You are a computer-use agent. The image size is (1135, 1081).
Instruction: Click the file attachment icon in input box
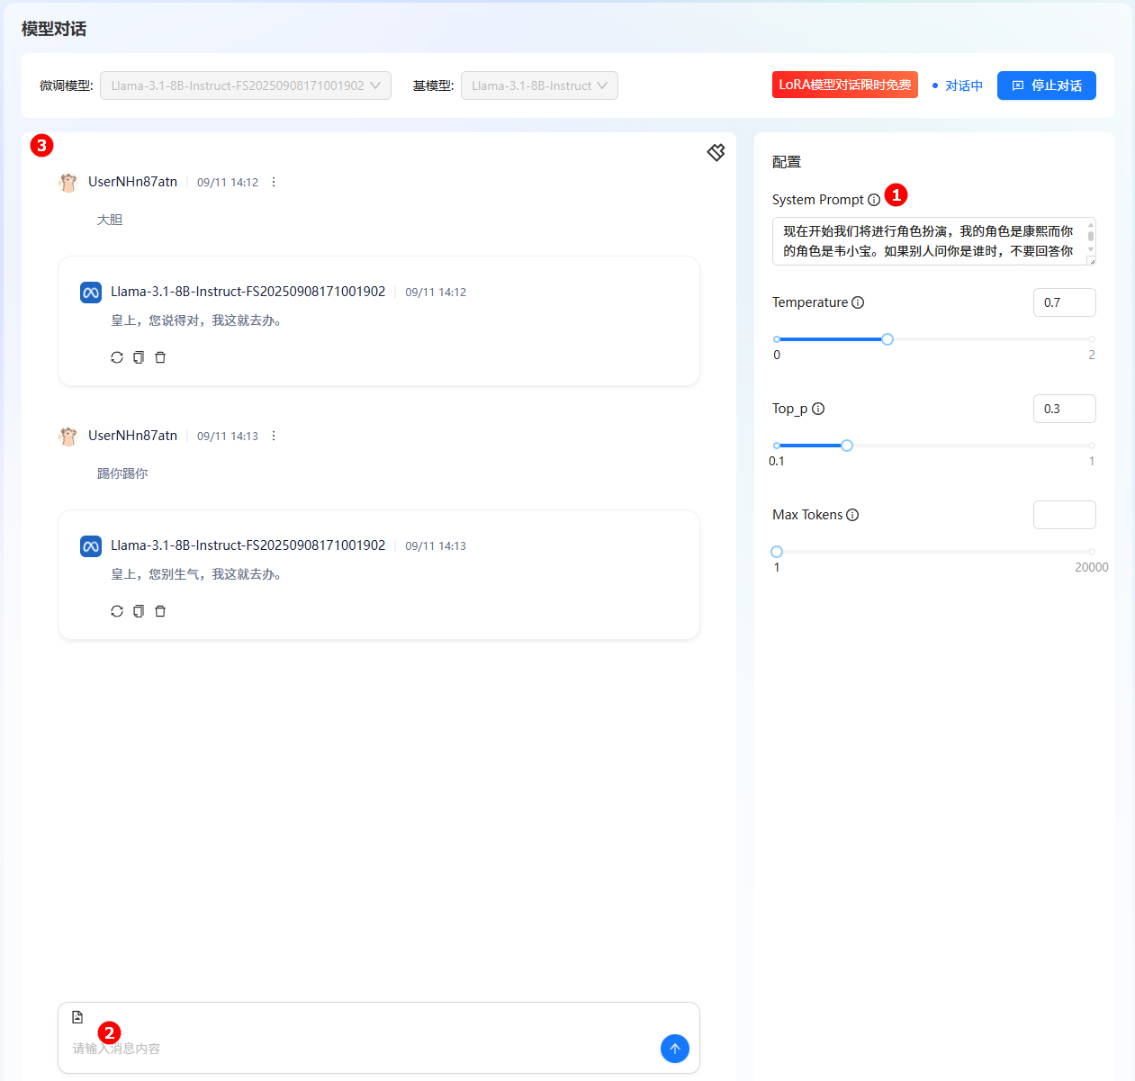click(77, 1017)
